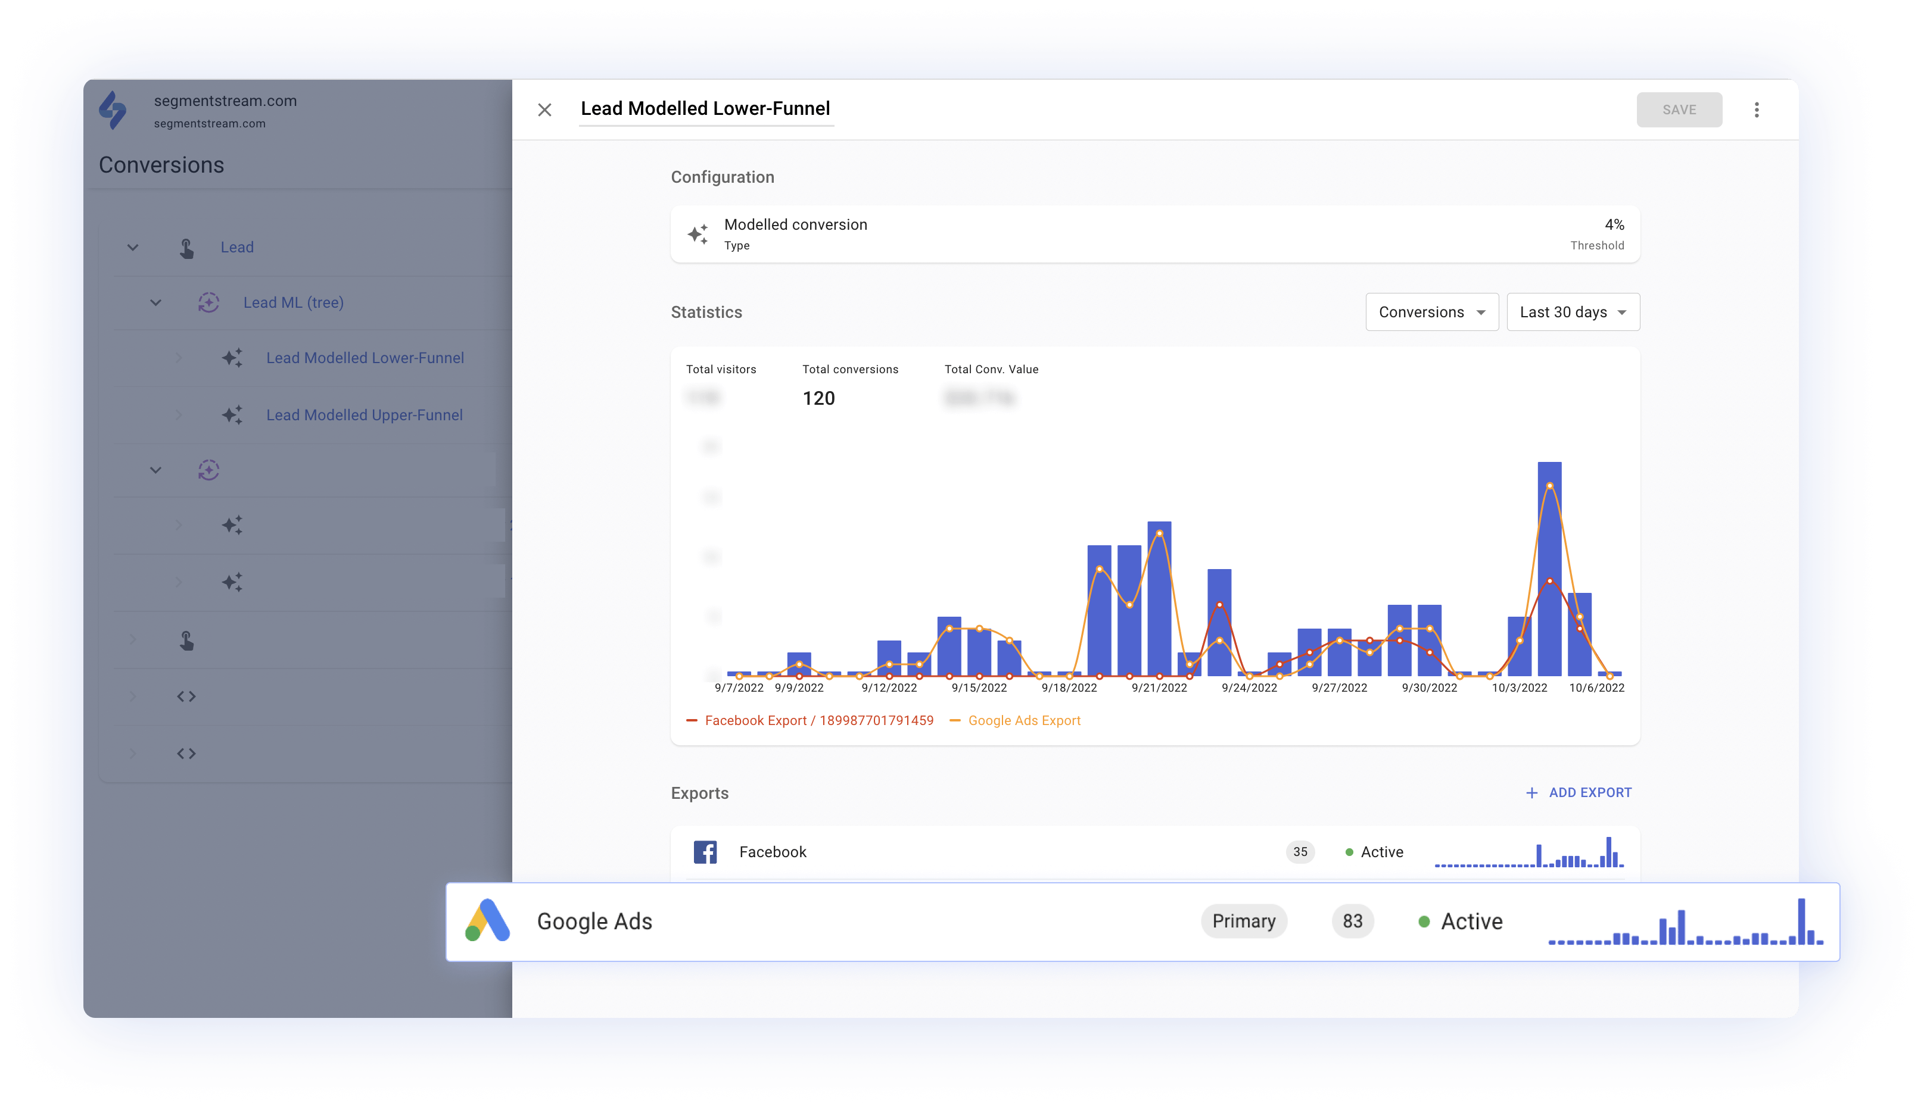Open the three-dot more options menu
The width and height of the screenshot is (1924, 1106).
coord(1756,110)
